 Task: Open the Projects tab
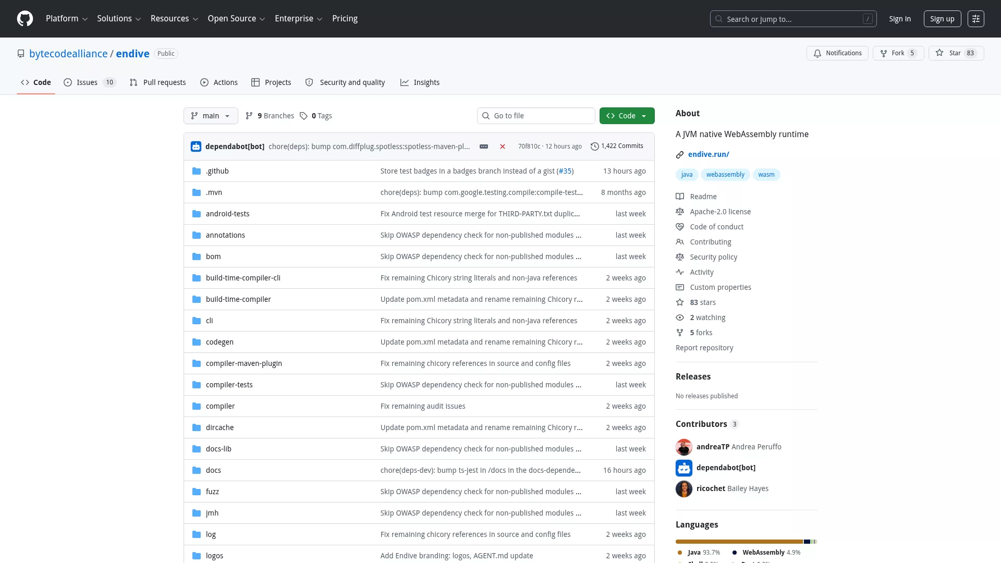click(271, 82)
